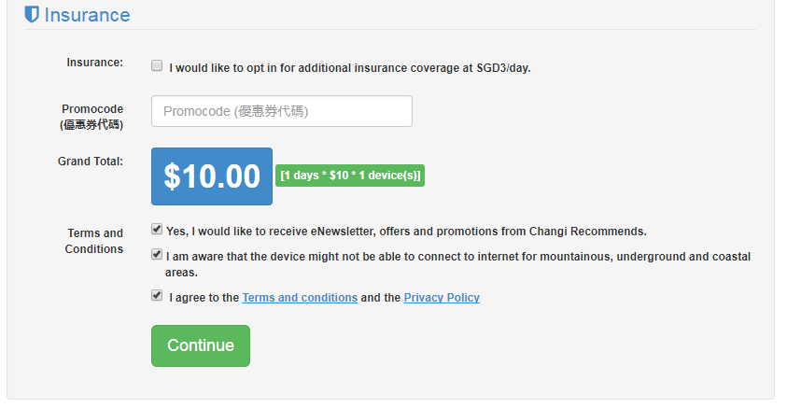Click the Insurance section heading text
The width and height of the screenshot is (787, 408).
click(x=87, y=15)
